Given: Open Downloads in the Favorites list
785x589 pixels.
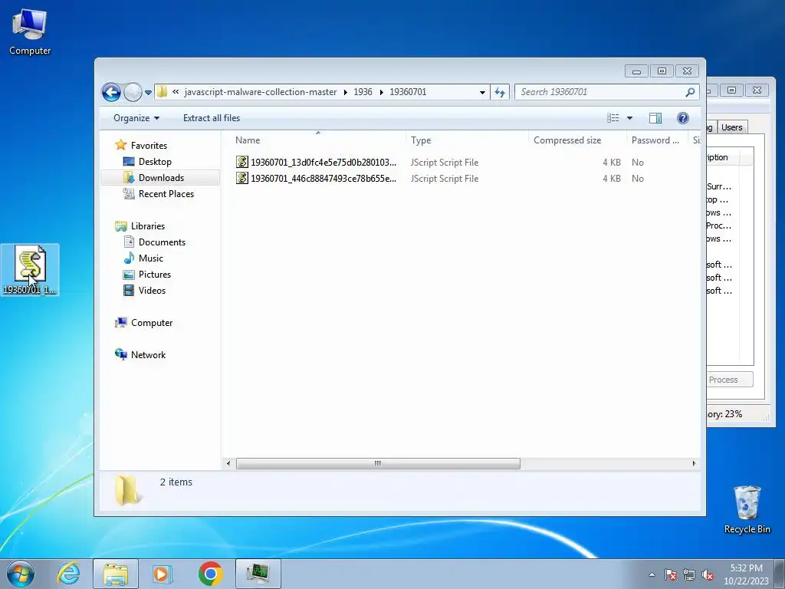Looking at the screenshot, I should (x=161, y=177).
